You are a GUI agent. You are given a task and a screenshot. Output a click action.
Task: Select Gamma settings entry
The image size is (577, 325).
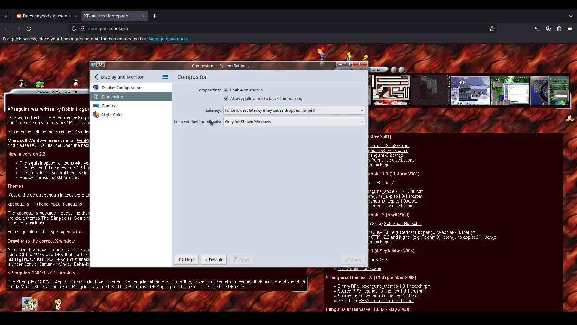click(109, 106)
